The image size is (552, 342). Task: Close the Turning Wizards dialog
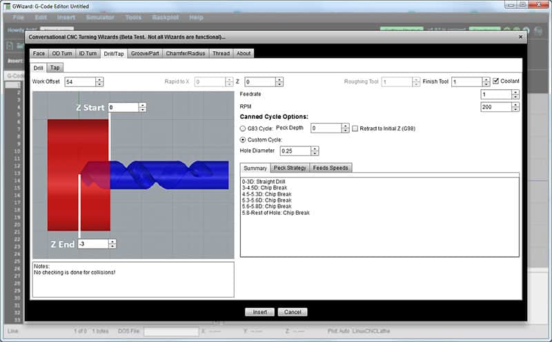(x=521, y=37)
